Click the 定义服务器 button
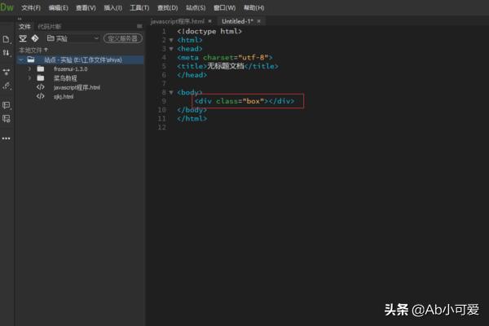Viewport: 489px width, 326px height. pos(123,38)
